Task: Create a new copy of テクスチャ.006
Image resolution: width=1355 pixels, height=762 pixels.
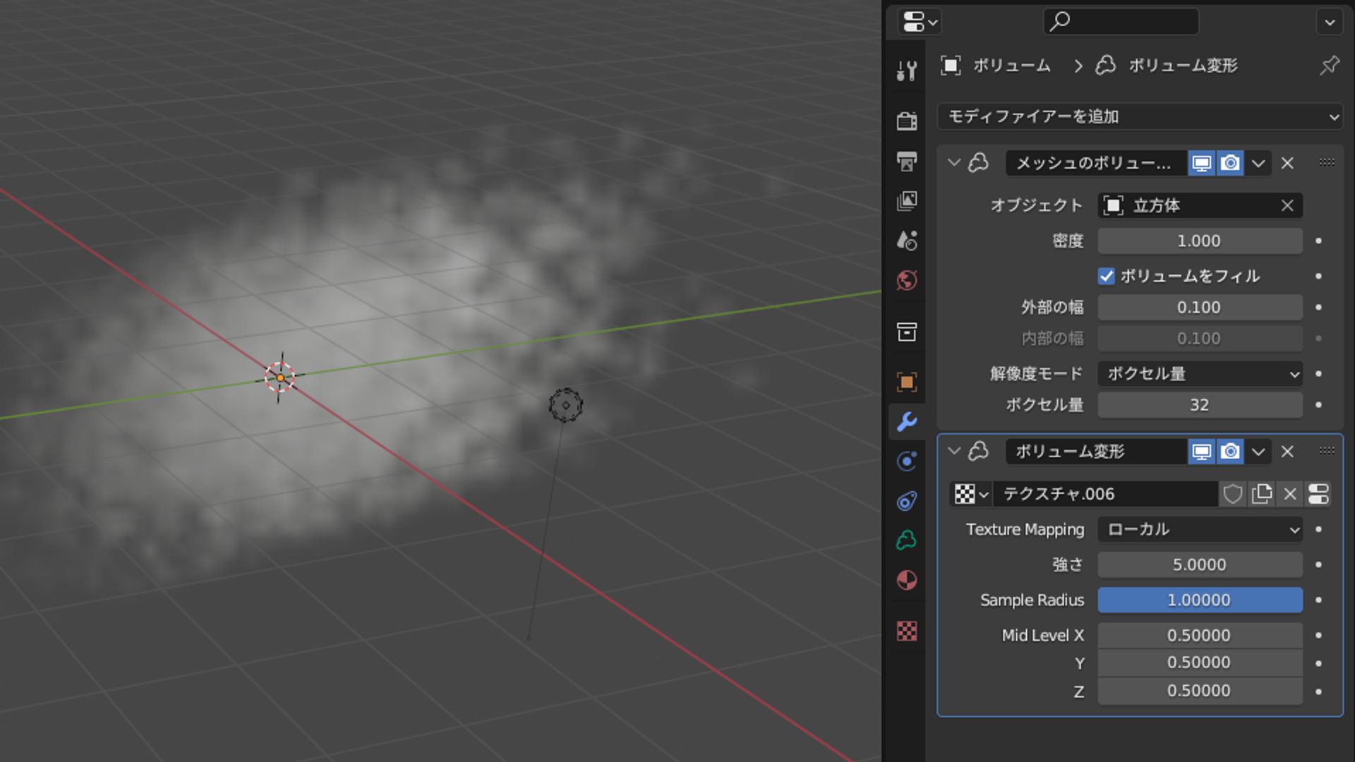Action: pyautogui.click(x=1262, y=494)
